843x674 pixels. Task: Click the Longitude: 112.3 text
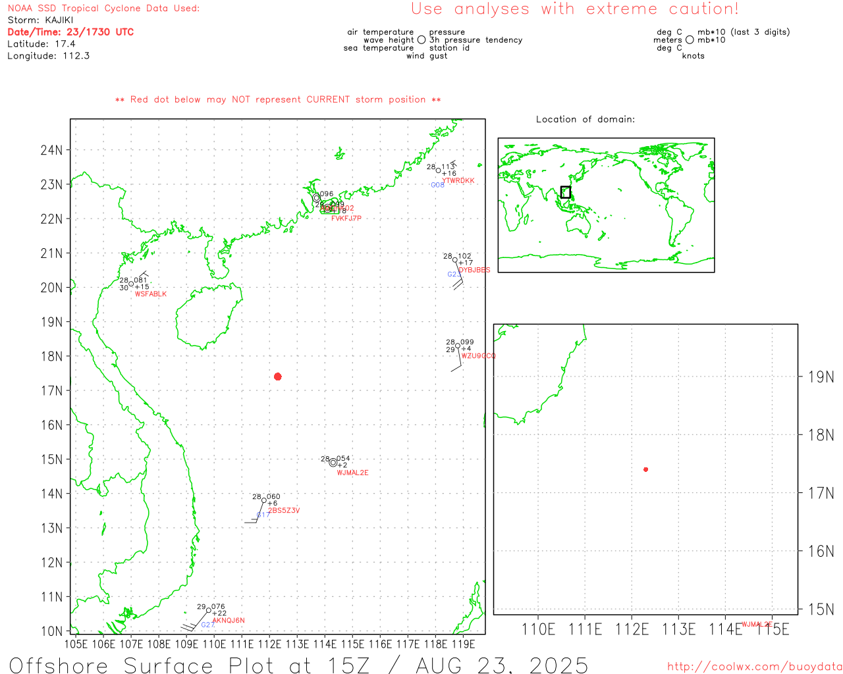(x=49, y=56)
